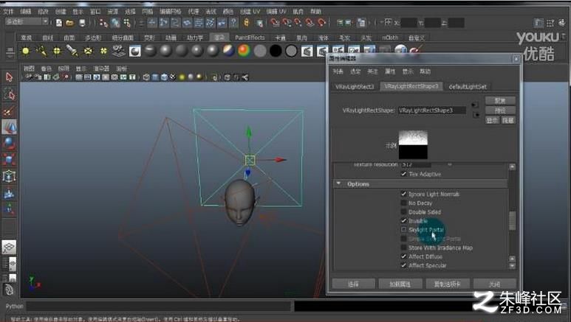
Task: Click the red-green ramp shader sphere
Action: coord(244,51)
